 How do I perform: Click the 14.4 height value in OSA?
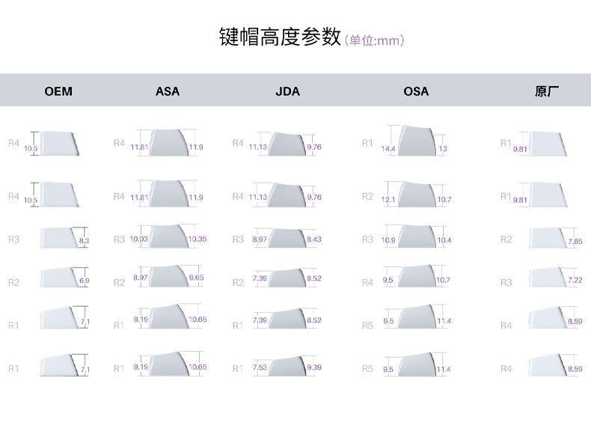[388, 149]
